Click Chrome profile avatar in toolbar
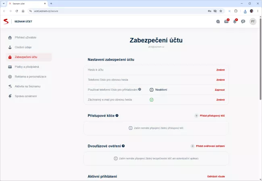262x181 pixels. [252, 11]
